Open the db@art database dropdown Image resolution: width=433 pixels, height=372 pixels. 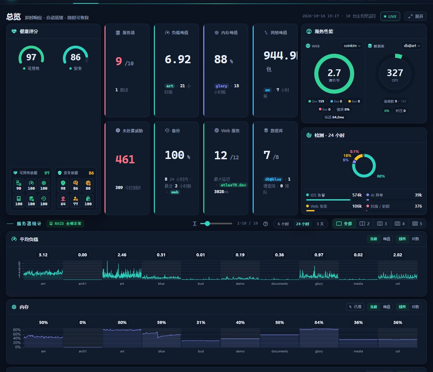[412, 46]
